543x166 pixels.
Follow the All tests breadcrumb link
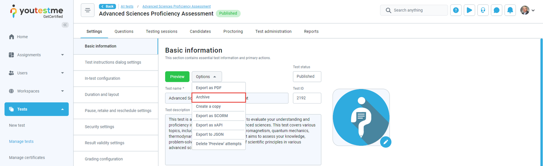point(127,6)
